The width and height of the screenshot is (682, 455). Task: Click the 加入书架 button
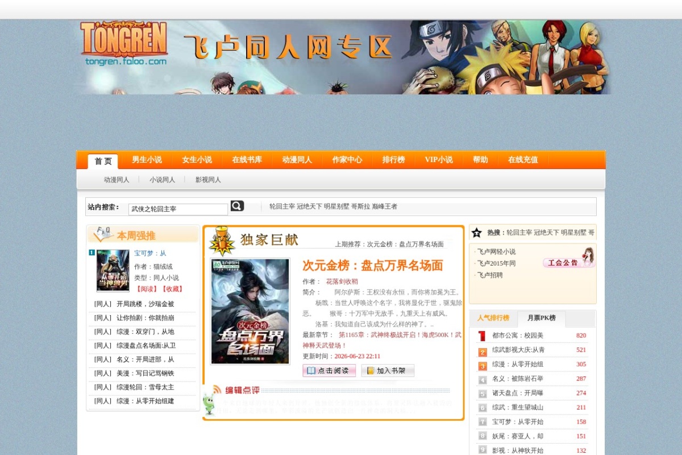coord(388,371)
